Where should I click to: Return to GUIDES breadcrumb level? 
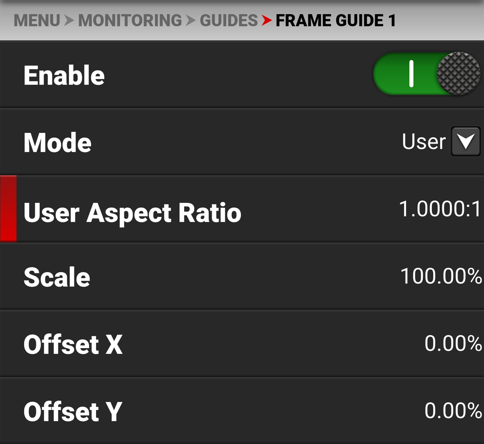[x=228, y=21]
